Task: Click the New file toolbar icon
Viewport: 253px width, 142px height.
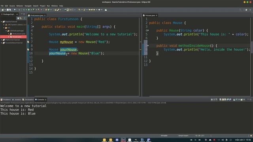Action: click(3, 10)
